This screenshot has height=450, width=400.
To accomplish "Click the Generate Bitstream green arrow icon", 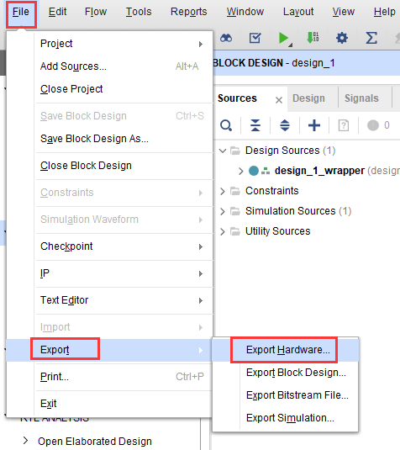I will coord(313,38).
